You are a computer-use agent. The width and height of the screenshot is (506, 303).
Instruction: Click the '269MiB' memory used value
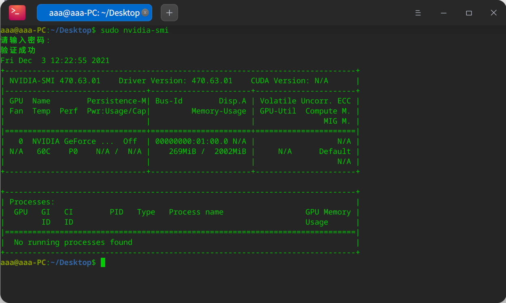[x=183, y=151]
